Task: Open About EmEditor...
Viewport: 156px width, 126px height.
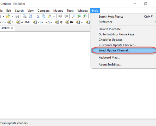Action: pos(123,65)
